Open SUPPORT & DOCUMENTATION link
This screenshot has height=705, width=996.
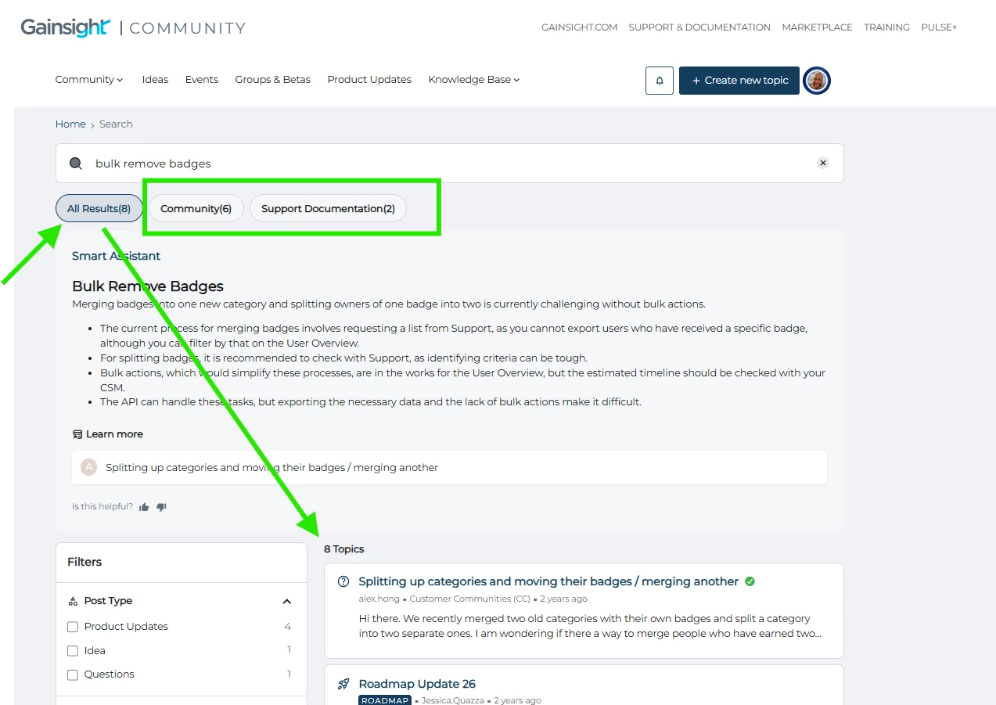[x=699, y=27]
